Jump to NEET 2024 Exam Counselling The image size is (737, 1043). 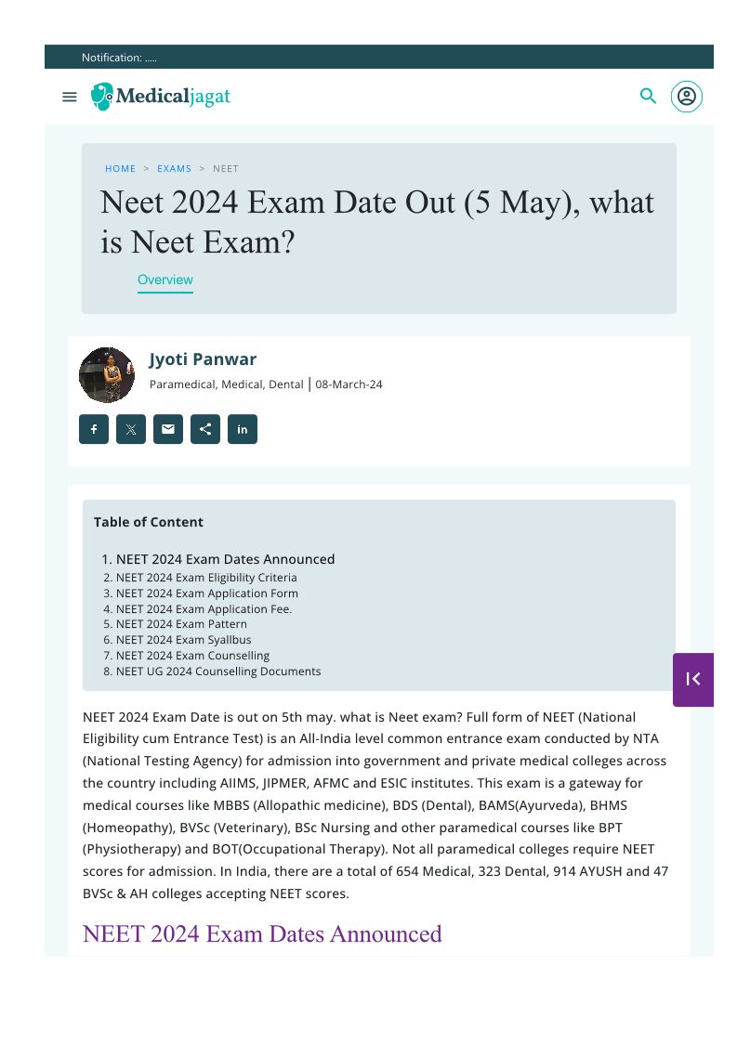[192, 656]
